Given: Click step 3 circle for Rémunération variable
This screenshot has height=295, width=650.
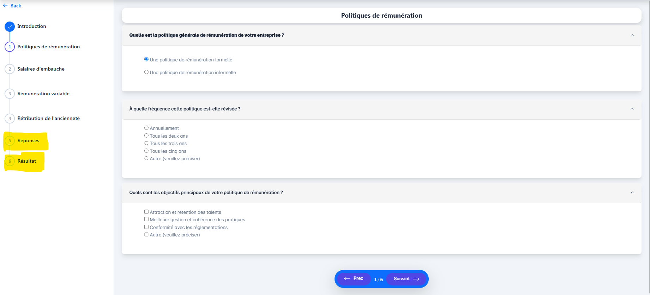Looking at the screenshot, I should point(10,94).
